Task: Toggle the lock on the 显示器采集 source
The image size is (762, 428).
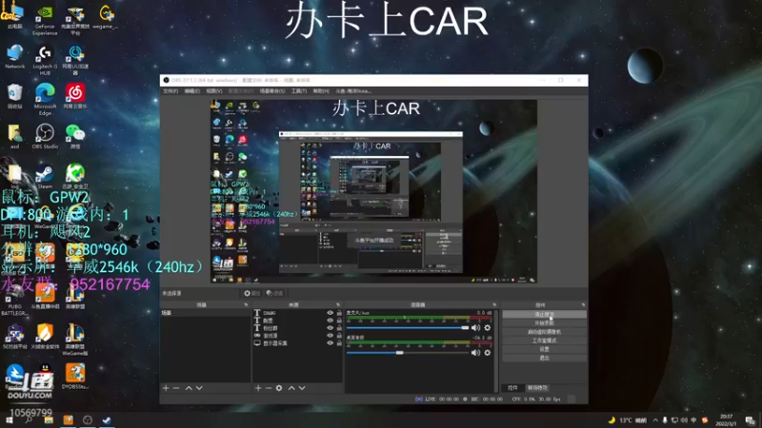Action: 339,343
